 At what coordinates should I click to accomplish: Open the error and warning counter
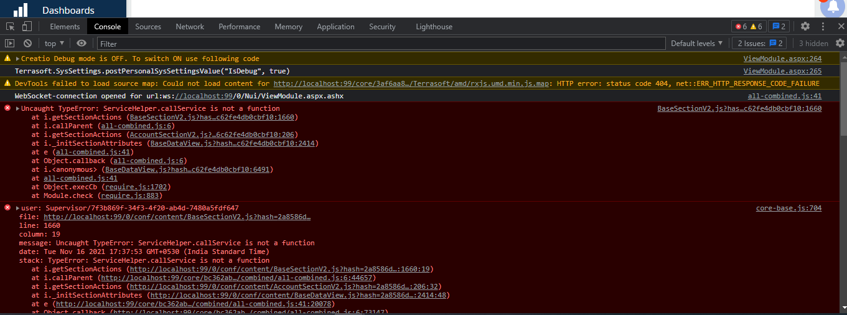(749, 26)
